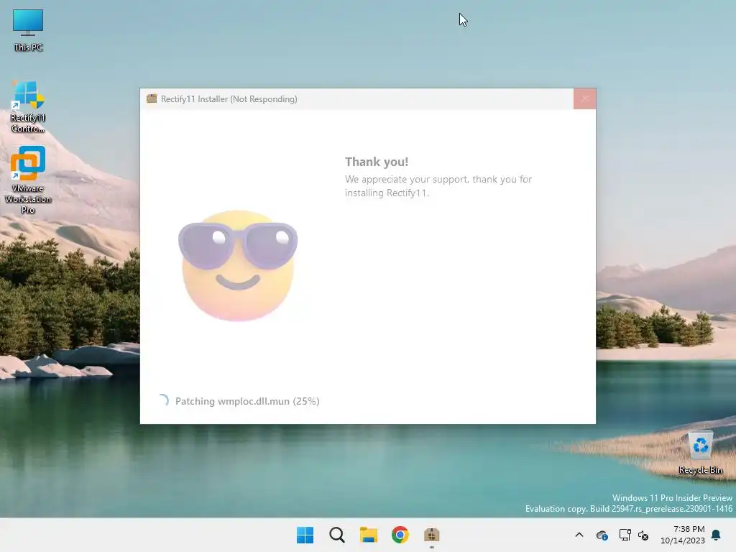736x552 pixels.
Task: Click the OneDrive cloud tray icon
Action: [602, 535]
